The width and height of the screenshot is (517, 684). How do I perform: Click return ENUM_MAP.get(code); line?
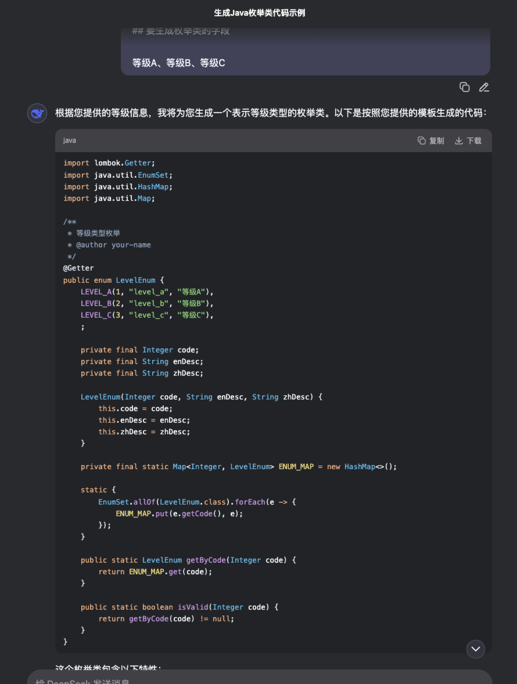pos(155,572)
